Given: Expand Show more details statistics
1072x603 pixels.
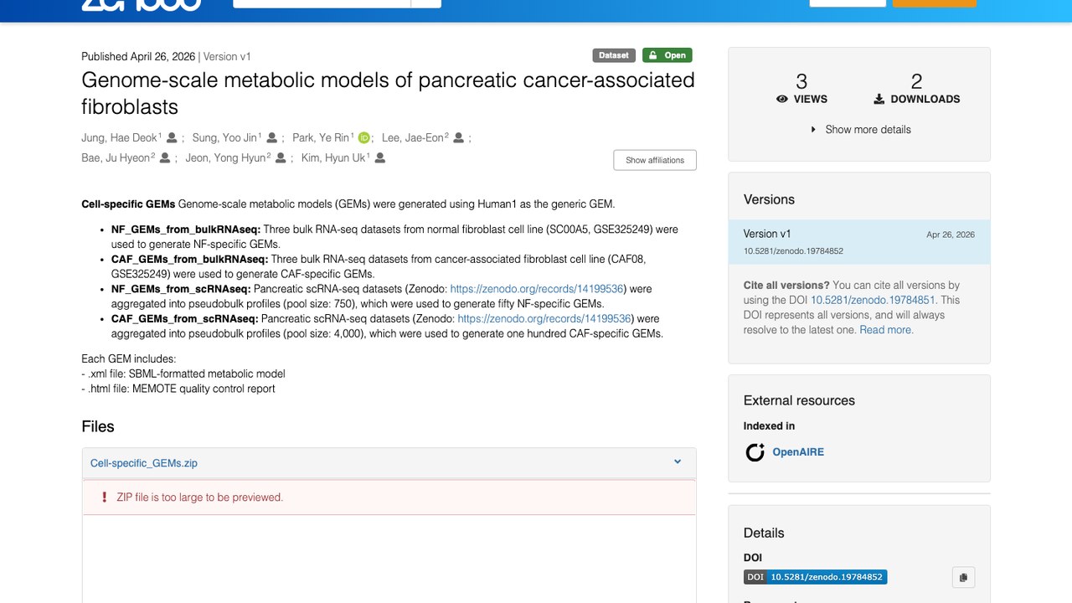Looking at the screenshot, I should pos(860,130).
